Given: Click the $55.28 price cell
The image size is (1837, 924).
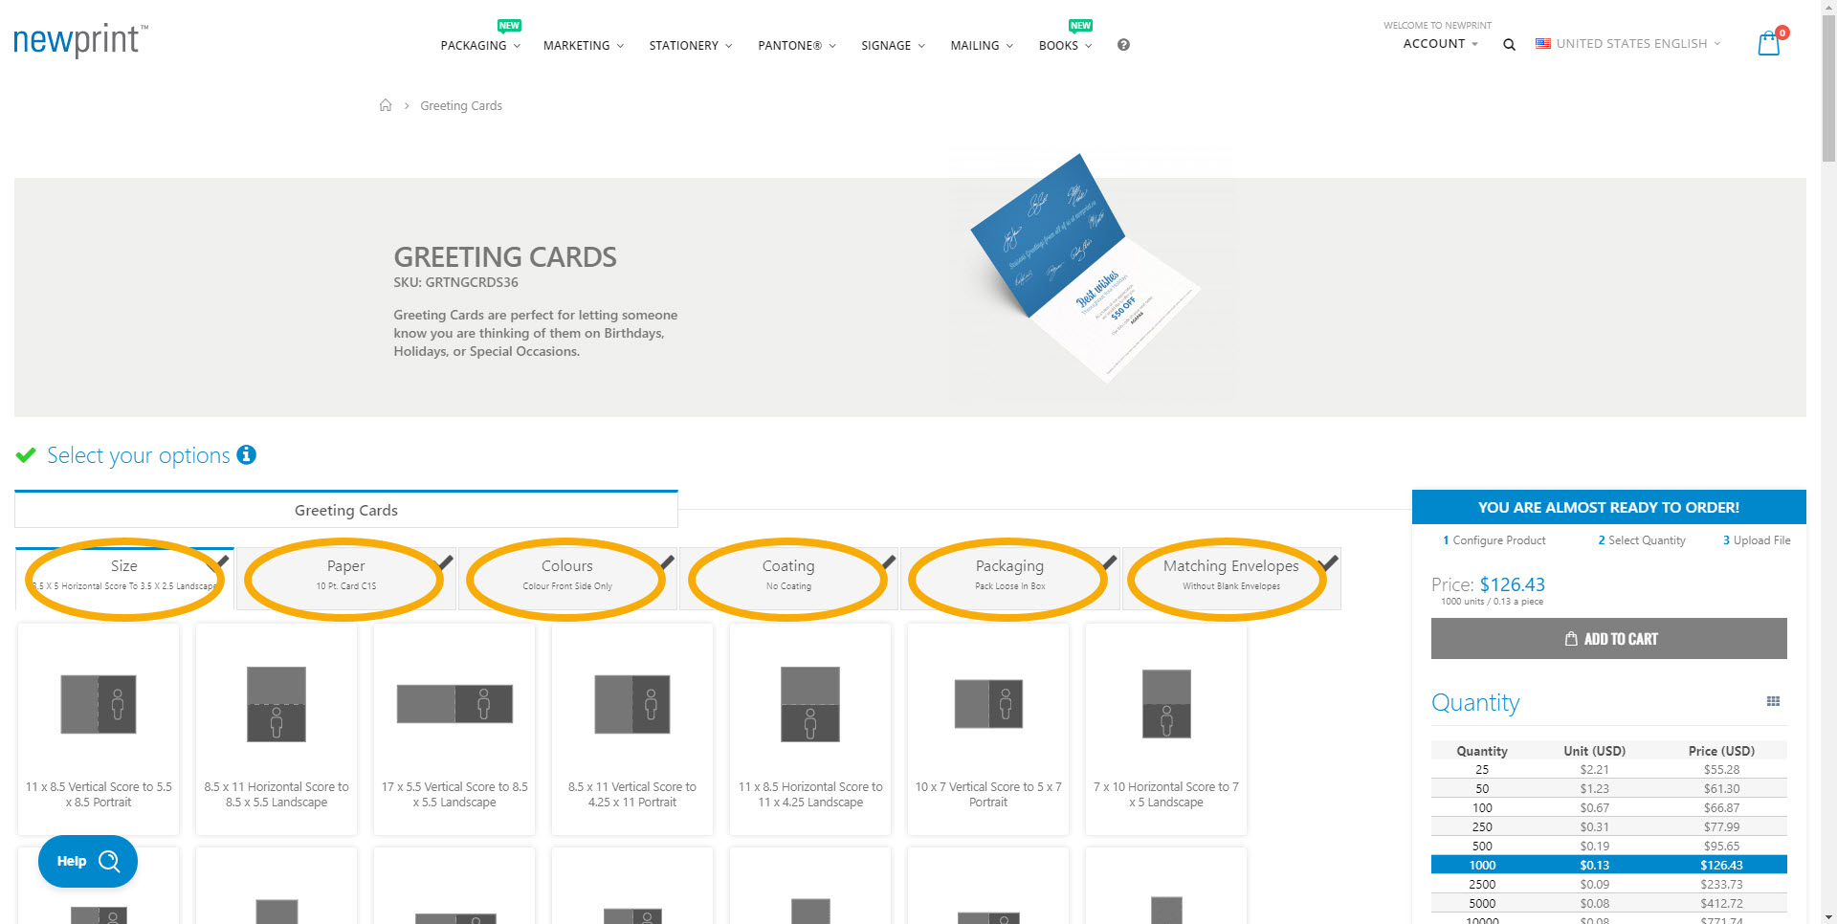Looking at the screenshot, I should pos(1721,769).
